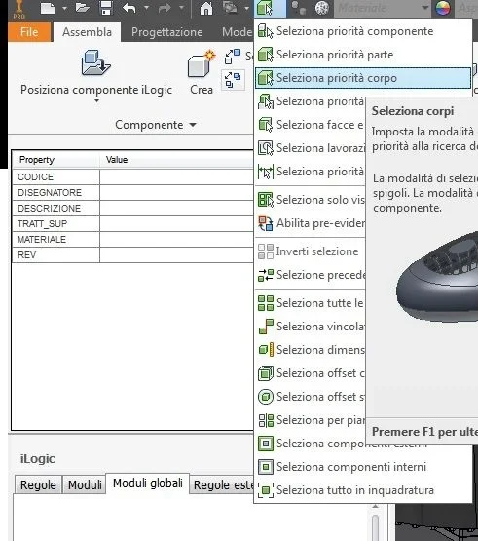Click the Selezione precedente icon
This screenshot has height=541, width=478.
pyautogui.click(x=266, y=275)
